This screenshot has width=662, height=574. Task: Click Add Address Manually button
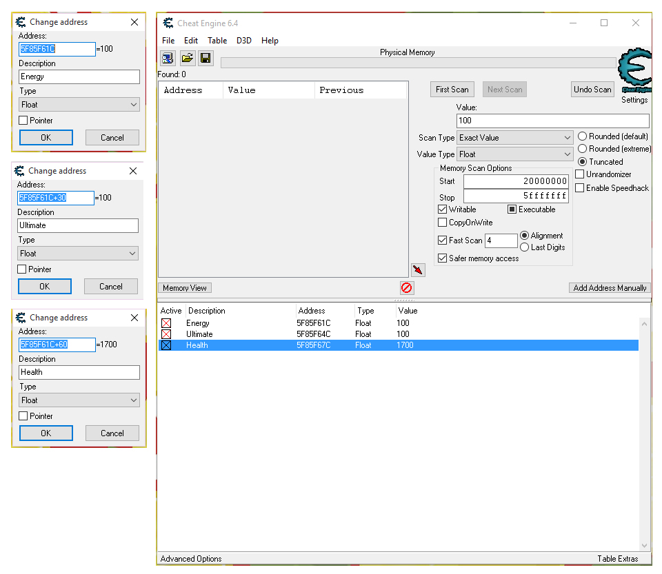[x=610, y=287]
